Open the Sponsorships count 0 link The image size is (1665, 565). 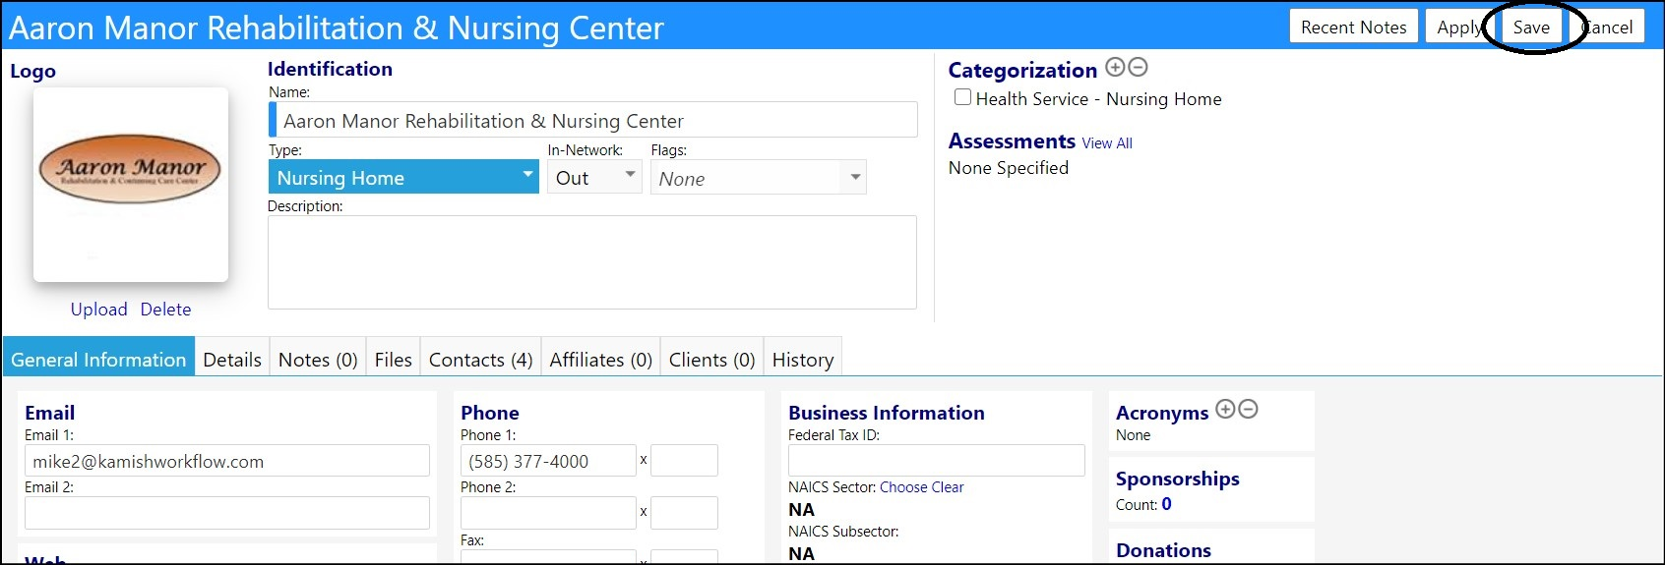(x=1166, y=504)
